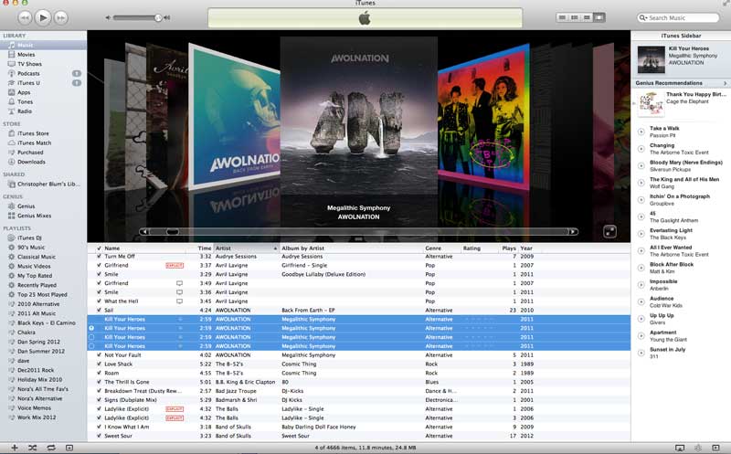Screen dimensions: 731x454
Task: Toggle shuffle in the bottom bar
Action: 32,448
